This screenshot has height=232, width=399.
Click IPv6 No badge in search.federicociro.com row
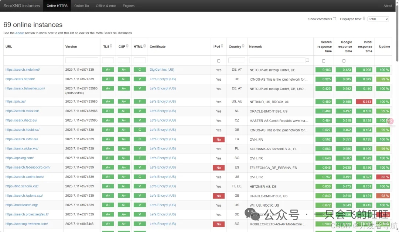pyautogui.click(x=219, y=168)
